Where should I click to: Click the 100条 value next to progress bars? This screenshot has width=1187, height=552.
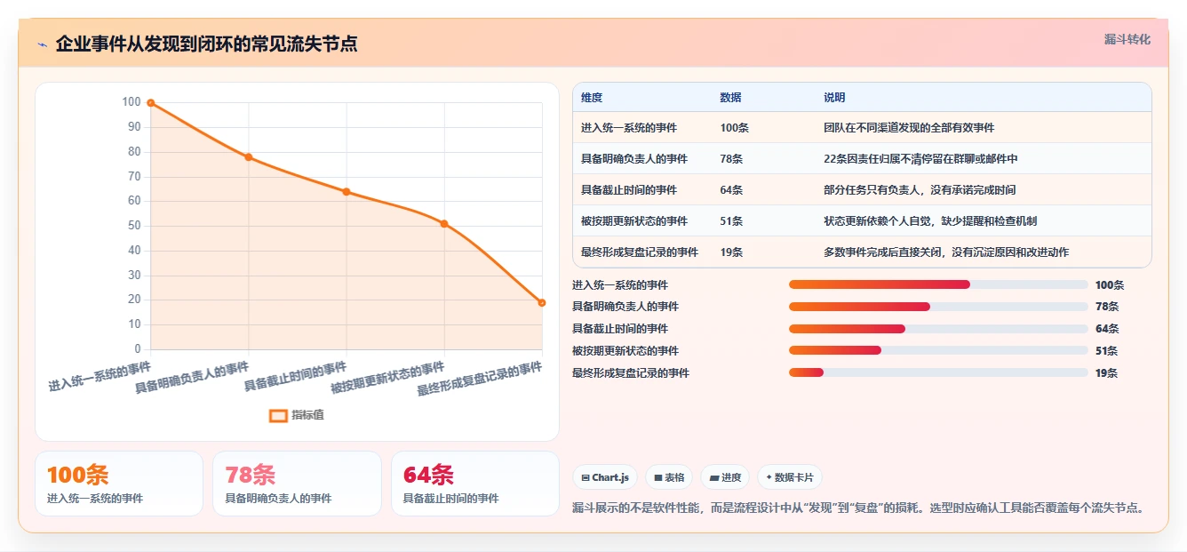point(1110,285)
